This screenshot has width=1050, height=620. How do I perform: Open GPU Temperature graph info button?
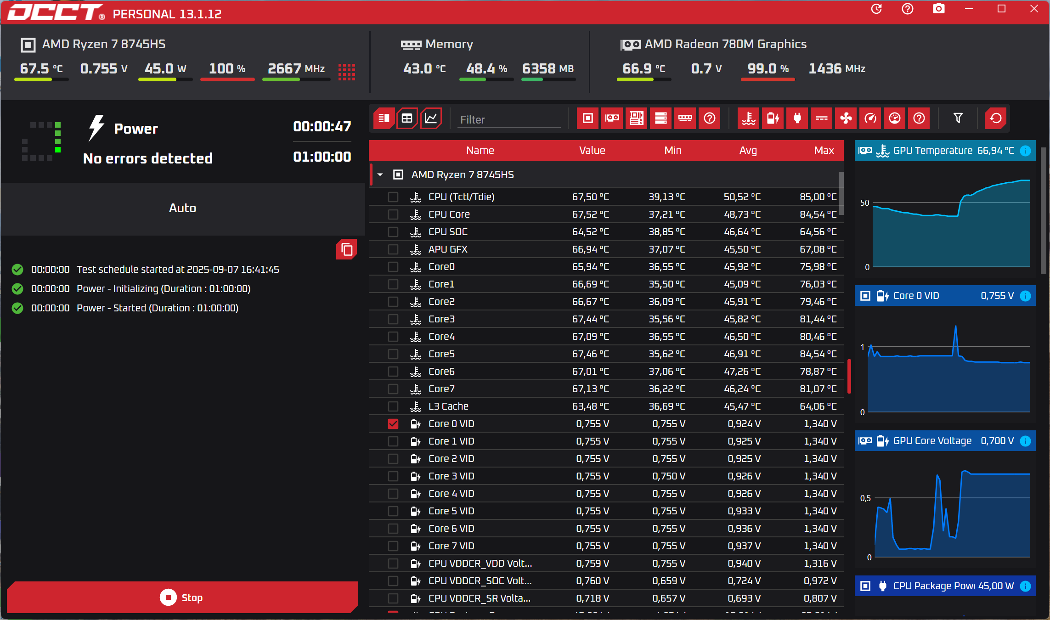(x=1025, y=151)
